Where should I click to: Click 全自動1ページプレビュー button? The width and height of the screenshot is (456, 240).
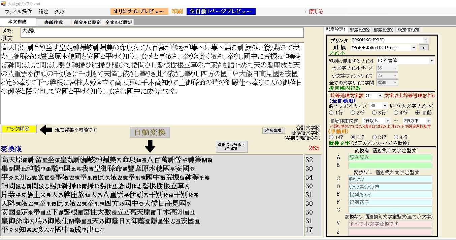point(221,11)
